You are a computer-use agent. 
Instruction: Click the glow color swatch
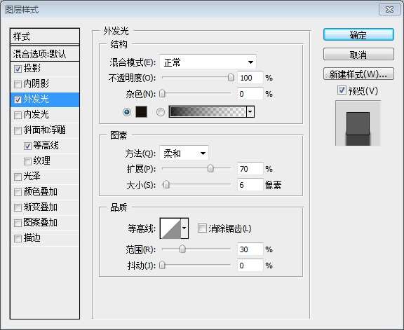pos(141,112)
